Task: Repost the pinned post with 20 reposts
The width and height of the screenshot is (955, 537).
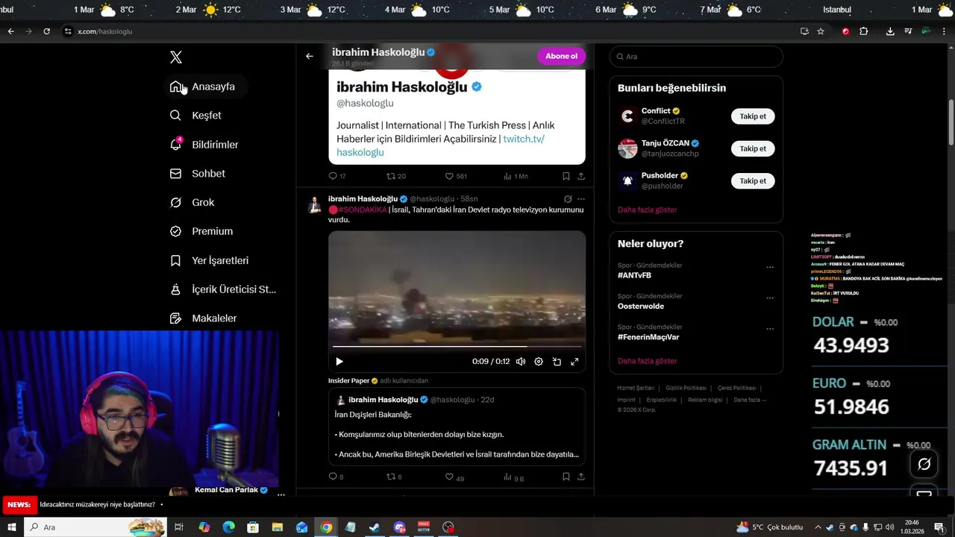Action: tap(390, 176)
